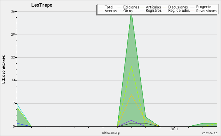The height and width of the screenshot is (136, 221).
Task: Click the Reversiones red legend line swatch
Action: (192, 11)
